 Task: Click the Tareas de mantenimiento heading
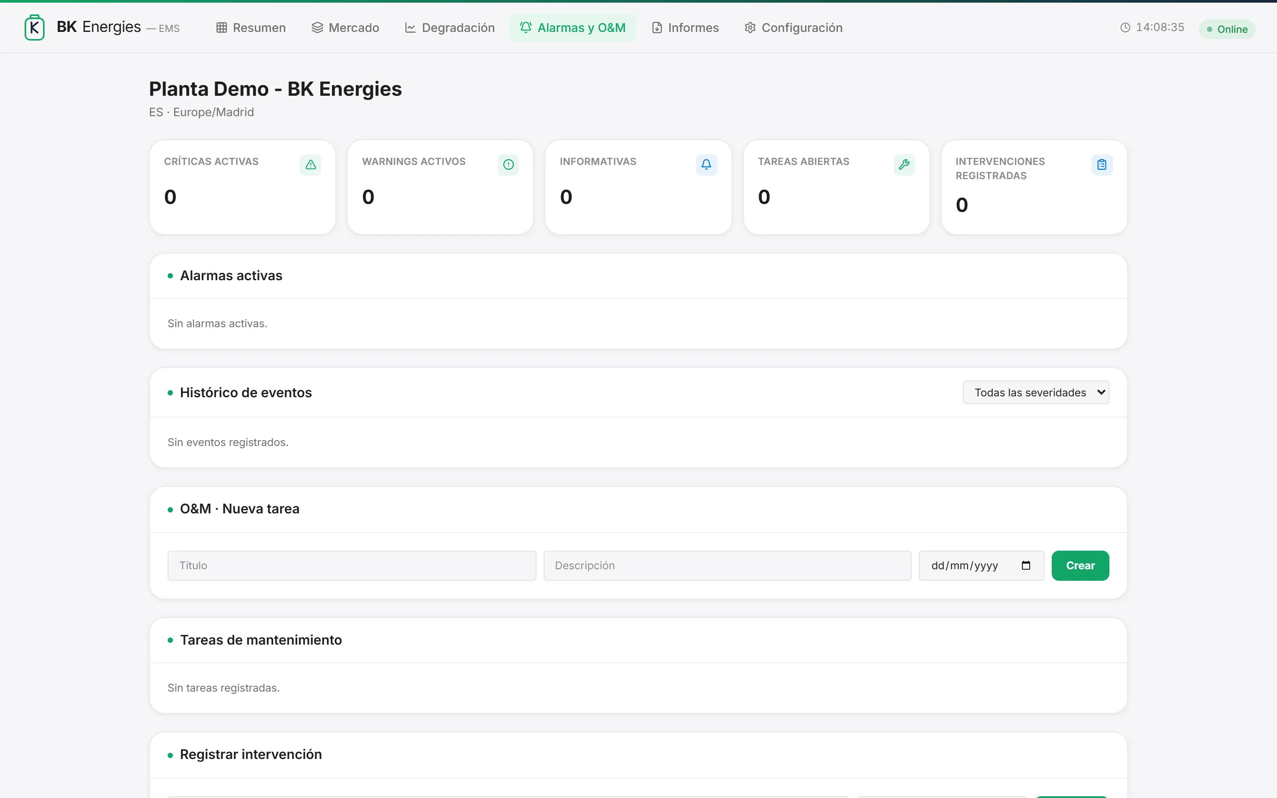click(x=261, y=640)
